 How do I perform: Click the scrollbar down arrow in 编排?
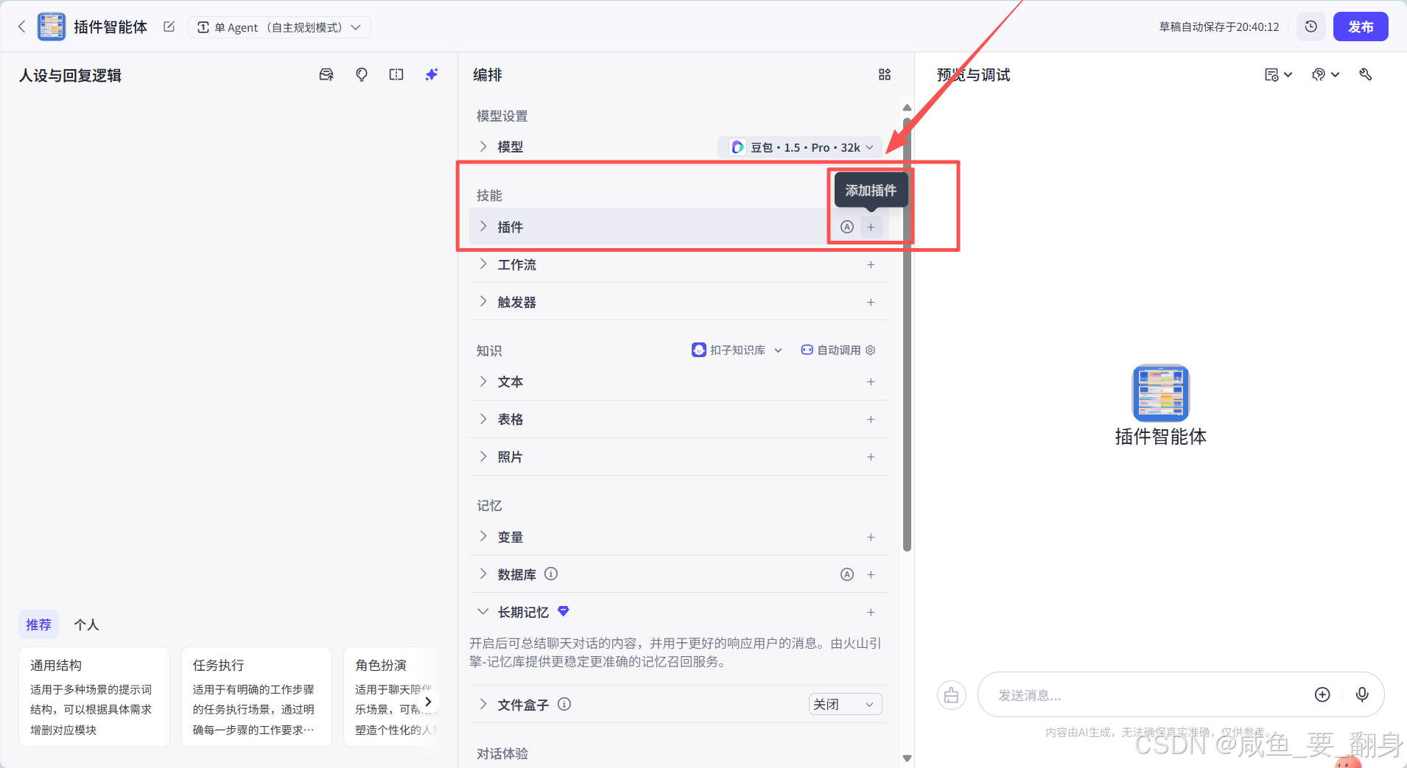(x=907, y=758)
